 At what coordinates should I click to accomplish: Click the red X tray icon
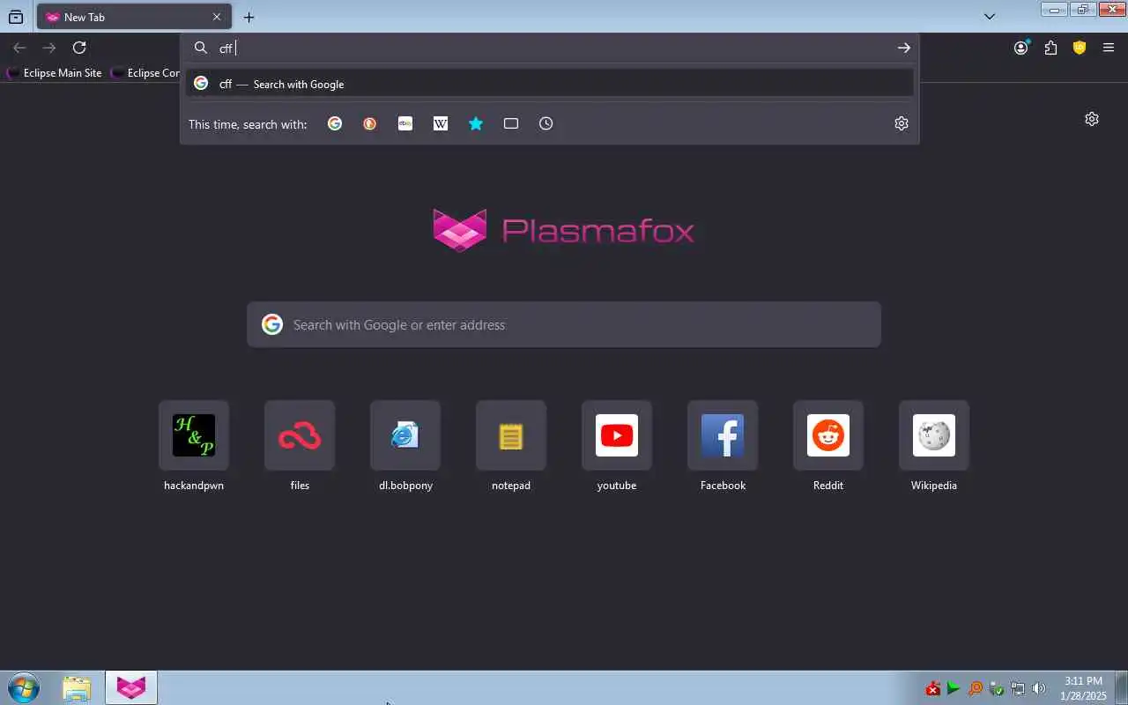(x=932, y=689)
